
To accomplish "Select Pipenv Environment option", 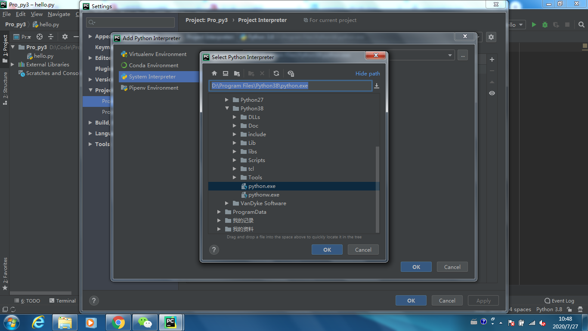I will 154,87.
